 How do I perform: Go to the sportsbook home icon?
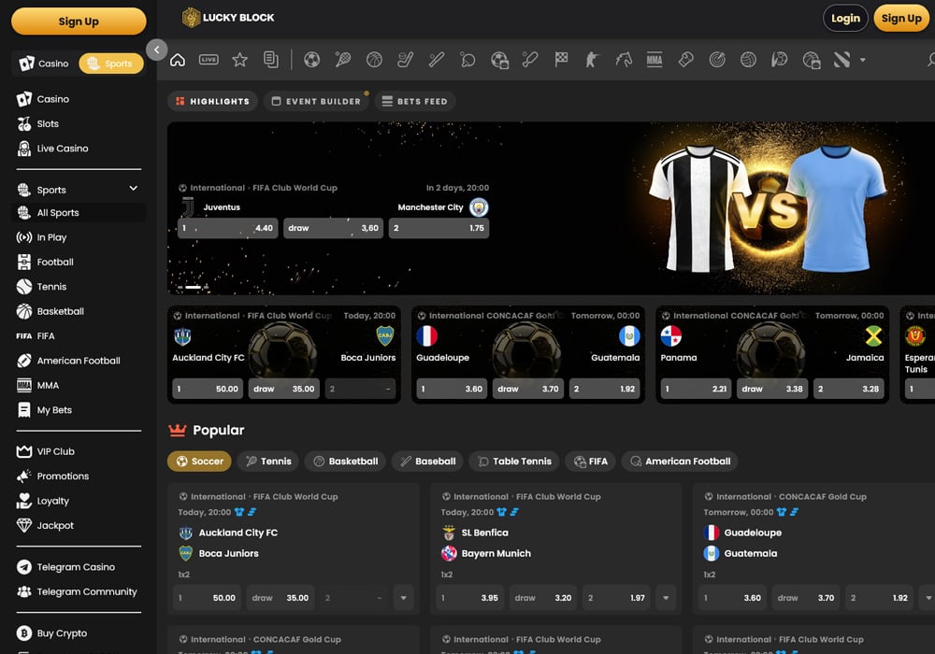click(178, 60)
